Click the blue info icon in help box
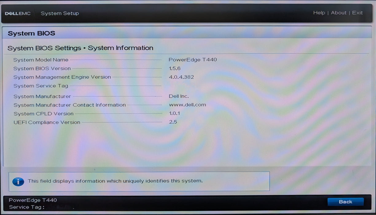 [18, 182]
